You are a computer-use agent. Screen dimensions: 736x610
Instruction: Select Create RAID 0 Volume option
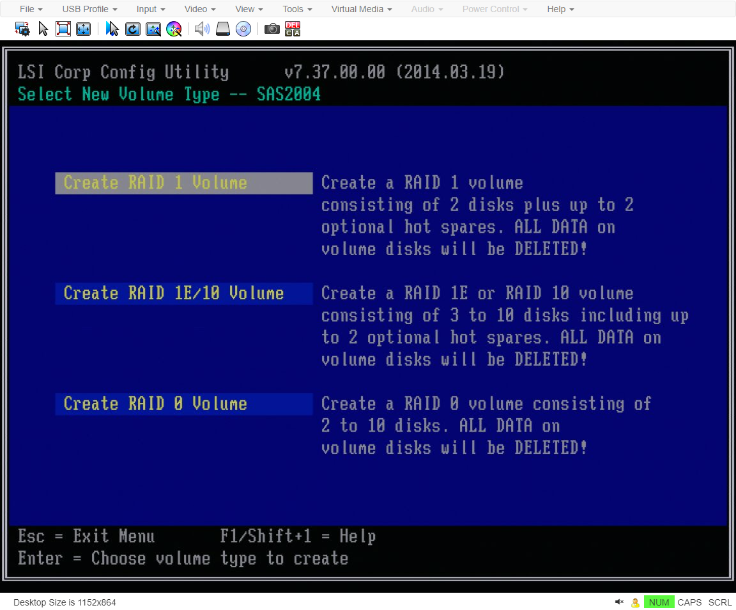[x=183, y=403]
